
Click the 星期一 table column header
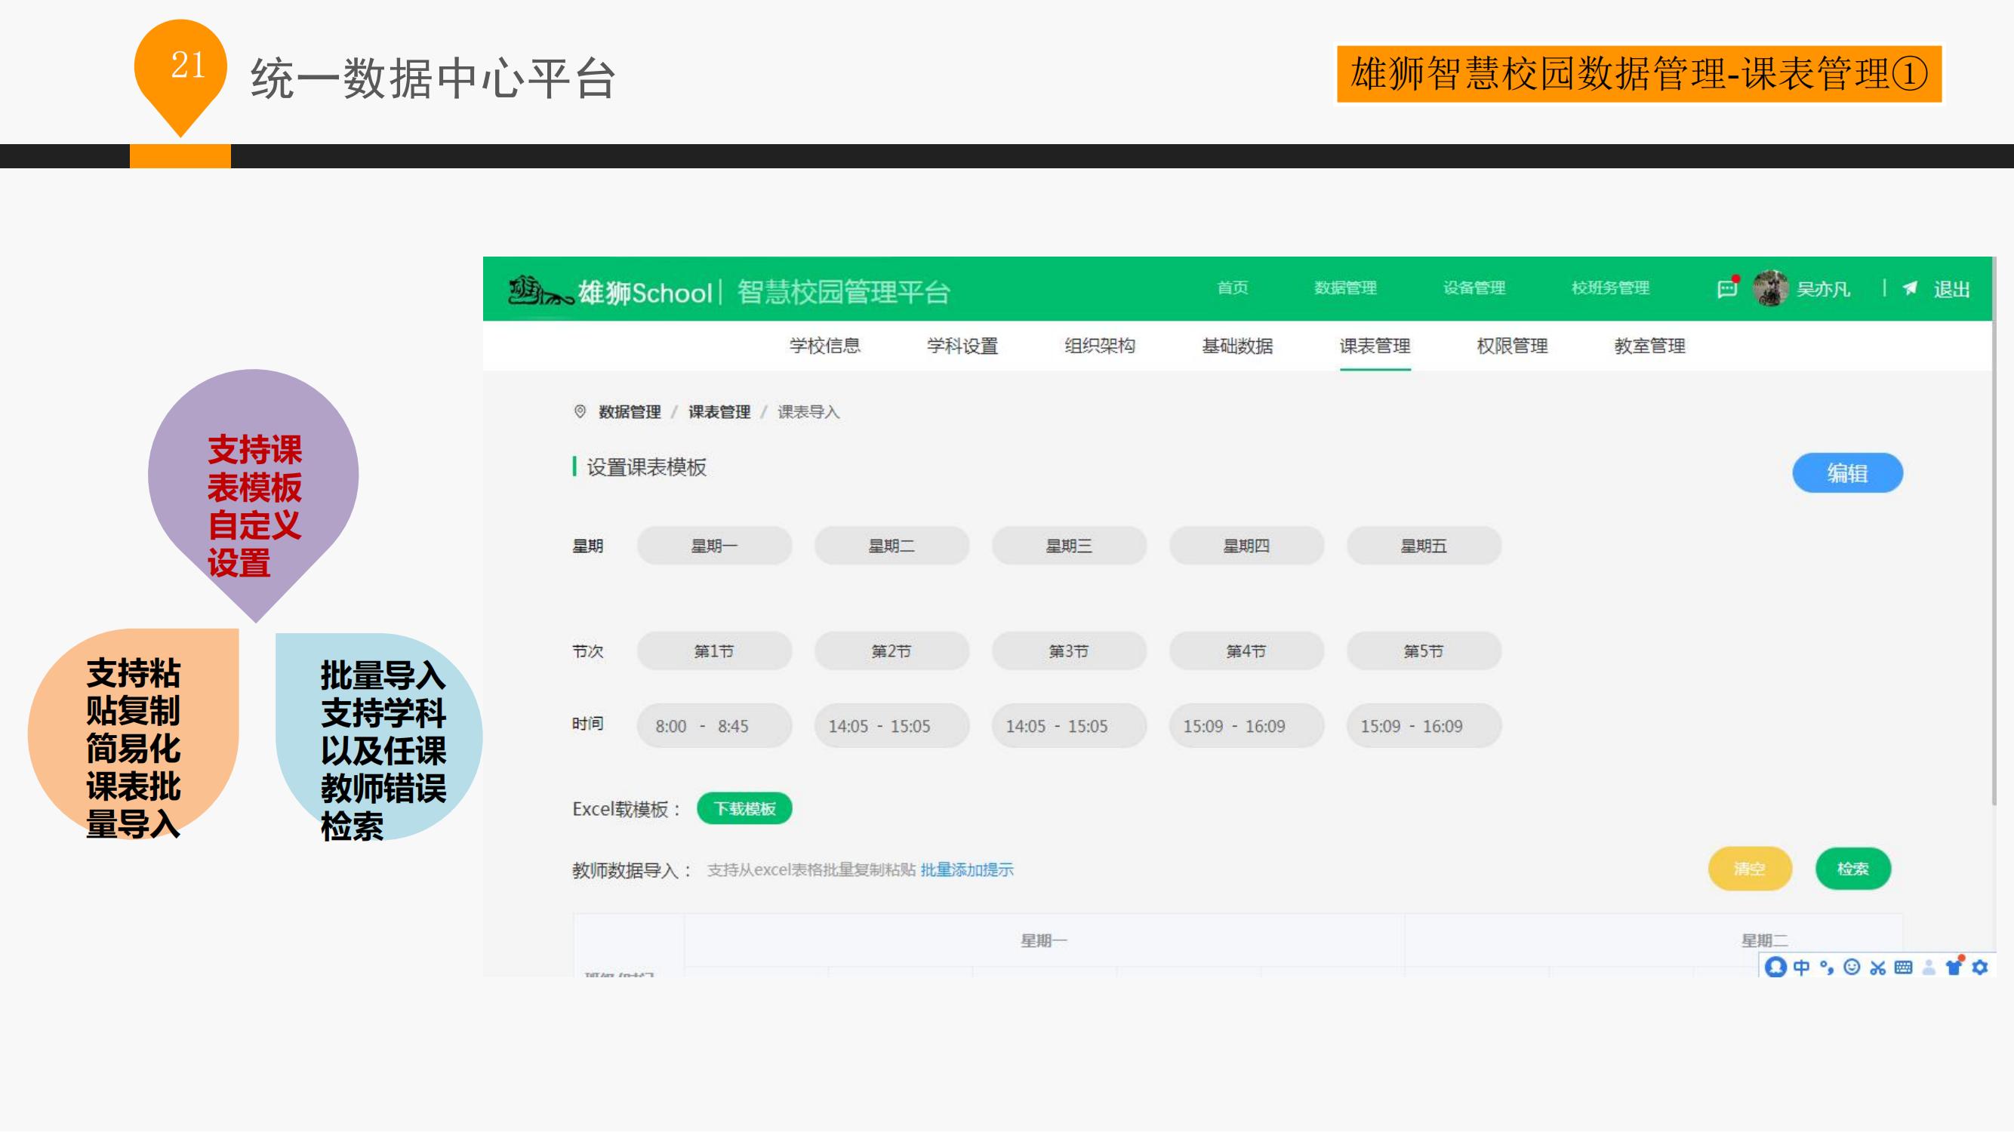1044,940
